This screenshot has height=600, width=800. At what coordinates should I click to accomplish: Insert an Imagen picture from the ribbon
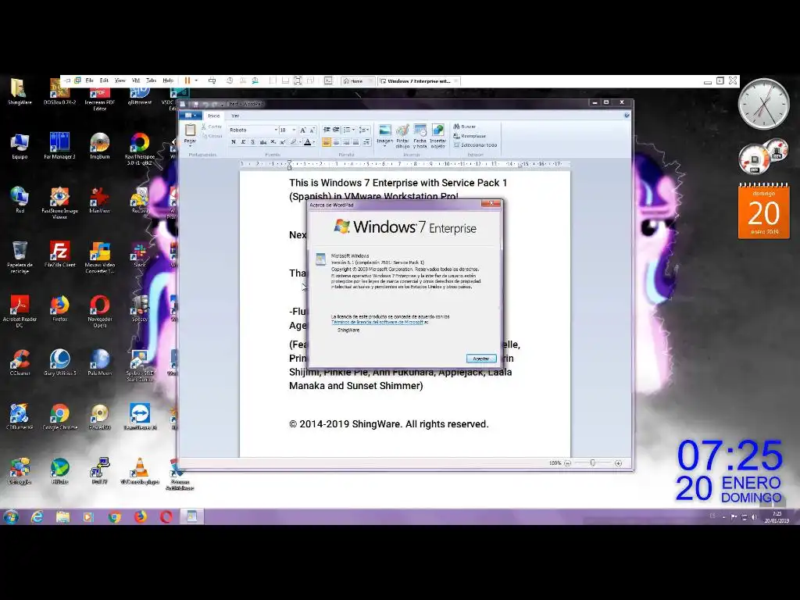(384, 134)
